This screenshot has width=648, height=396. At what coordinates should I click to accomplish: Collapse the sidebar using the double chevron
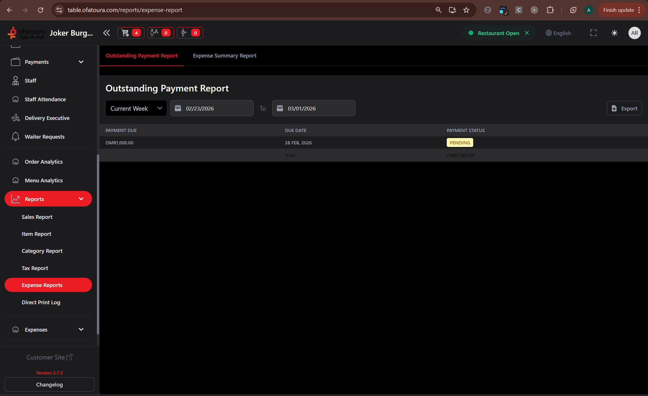tap(106, 33)
